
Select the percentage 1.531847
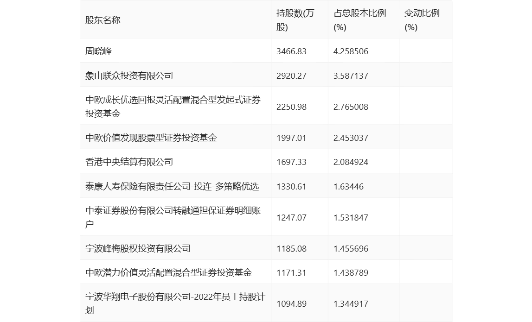351,218
